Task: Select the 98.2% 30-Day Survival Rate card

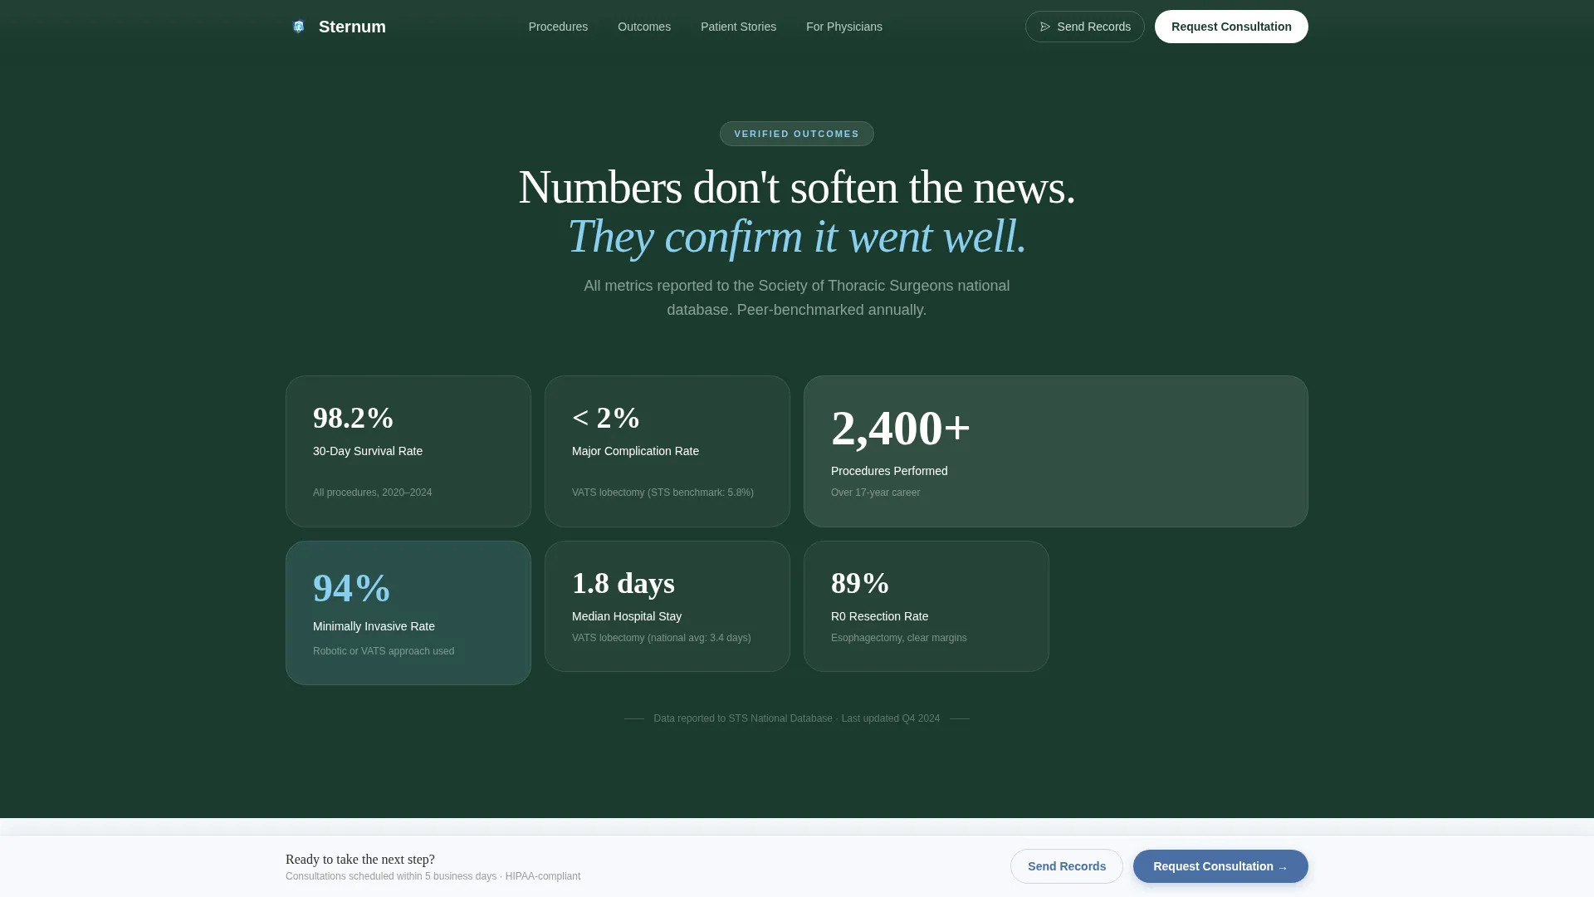Action: [408, 451]
